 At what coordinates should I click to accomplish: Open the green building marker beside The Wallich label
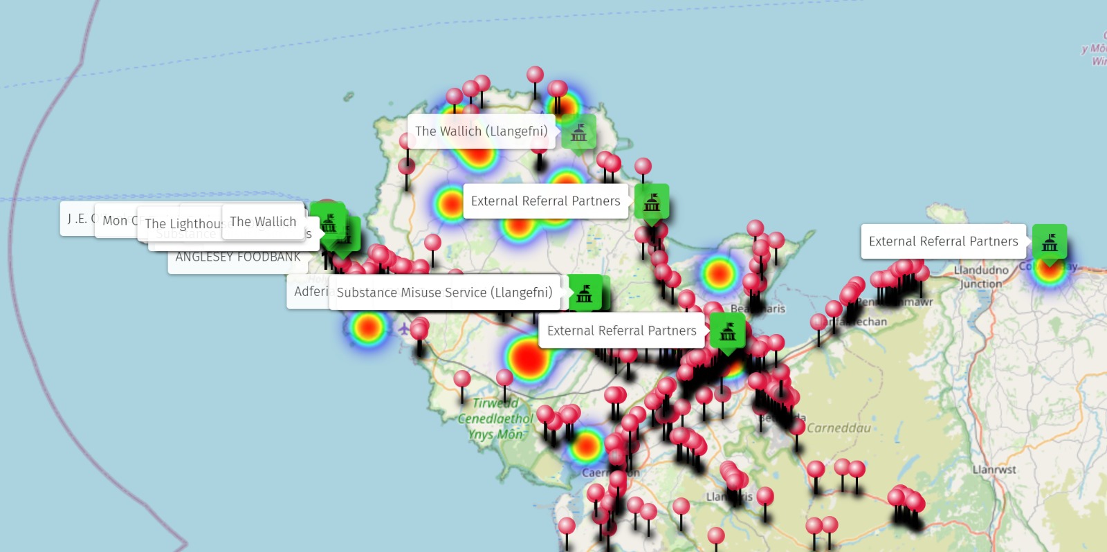328,220
